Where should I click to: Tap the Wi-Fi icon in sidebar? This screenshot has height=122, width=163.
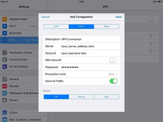(5, 26)
